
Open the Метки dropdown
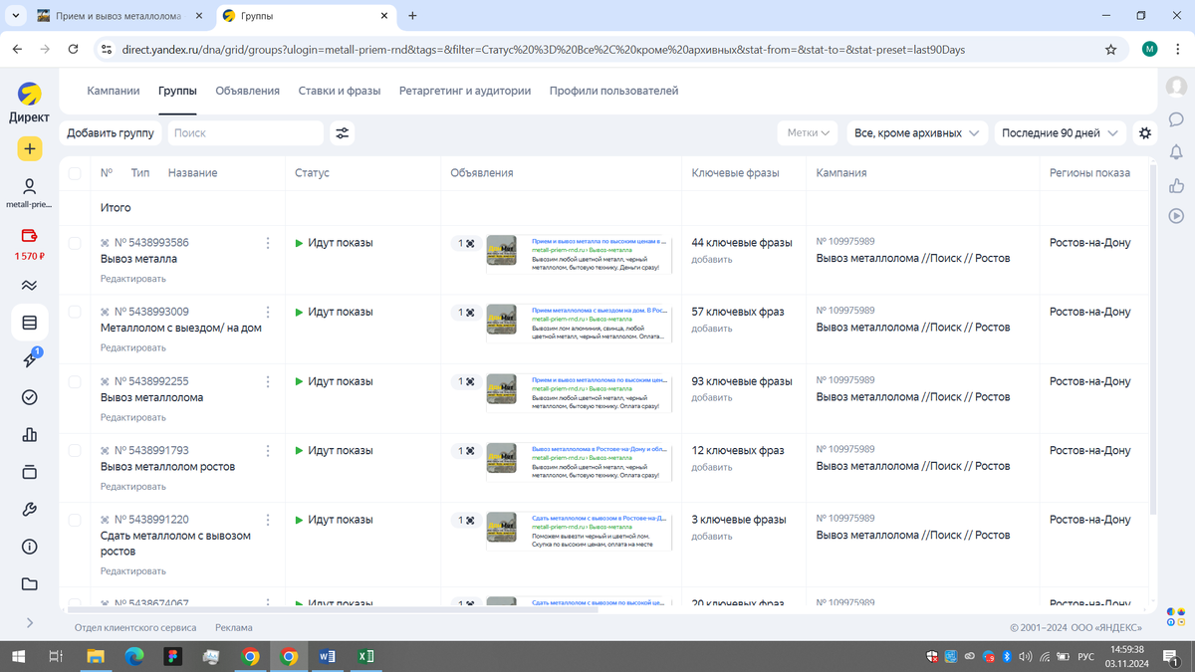click(808, 132)
